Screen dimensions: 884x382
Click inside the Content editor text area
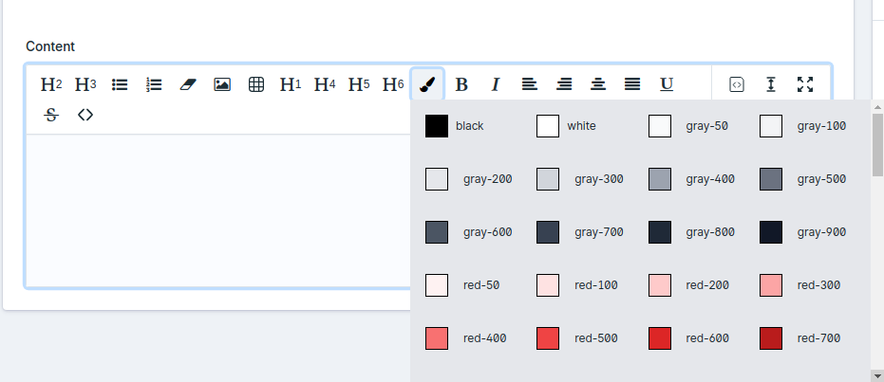[218, 209]
